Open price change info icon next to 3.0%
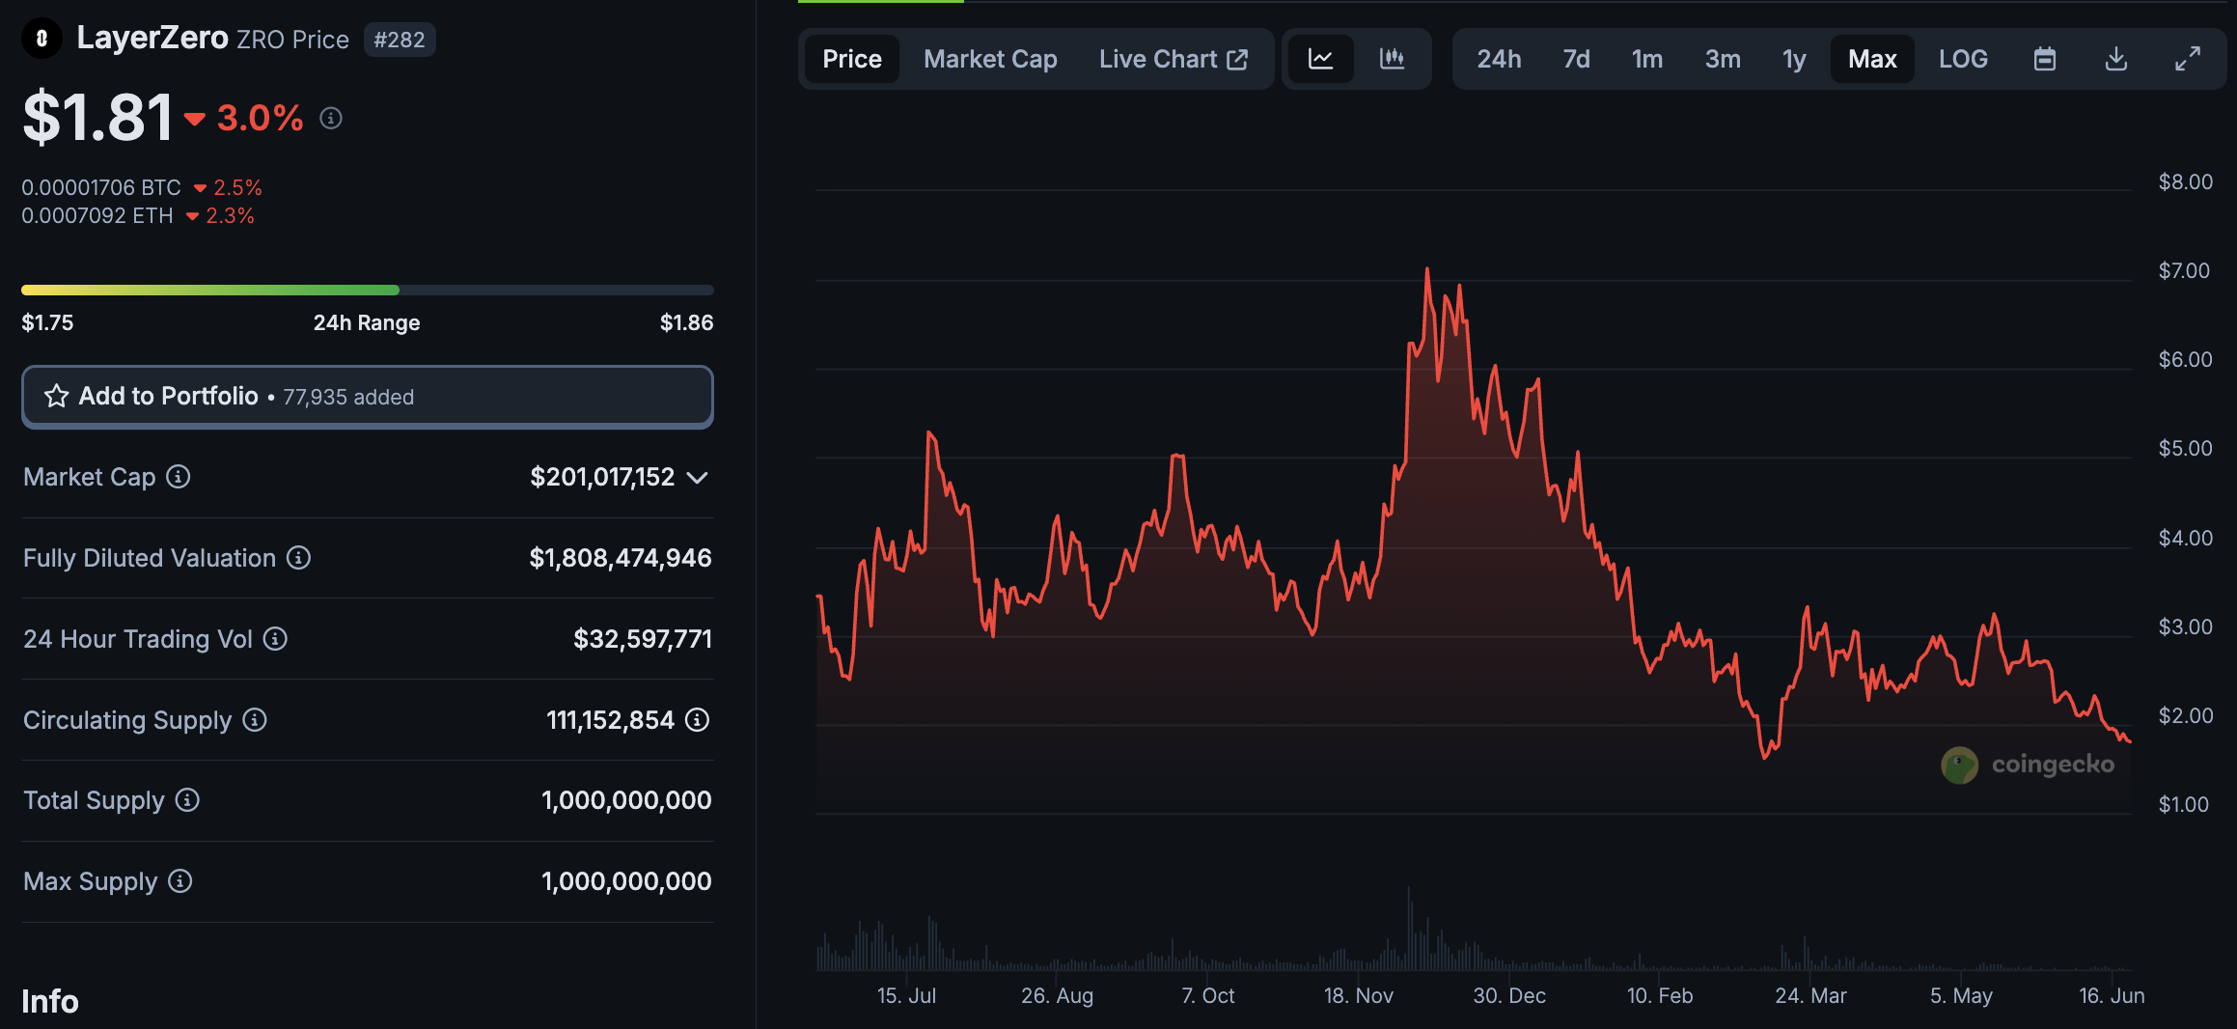 coord(331,119)
